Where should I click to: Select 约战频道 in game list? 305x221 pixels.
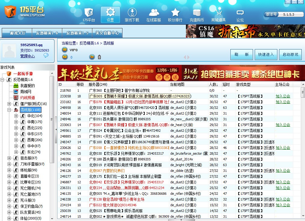tap(28, 98)
